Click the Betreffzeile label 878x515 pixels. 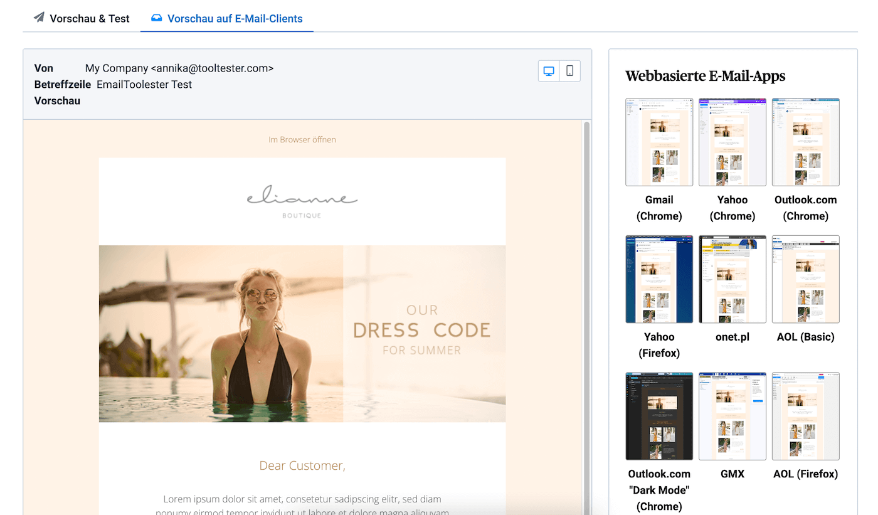pyautogui.click(x=63, y=84)
